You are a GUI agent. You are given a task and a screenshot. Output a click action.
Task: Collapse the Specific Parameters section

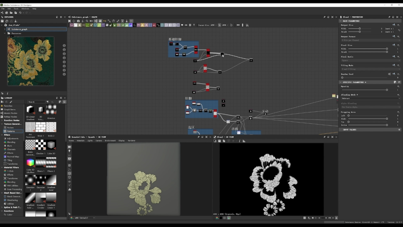(341, 82)
